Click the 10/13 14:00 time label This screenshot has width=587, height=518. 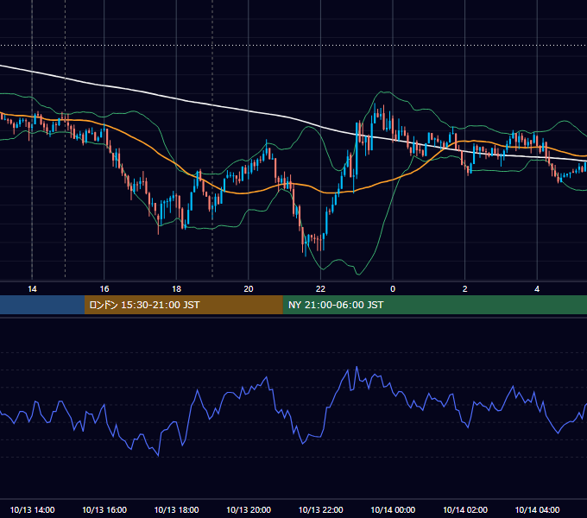click(x=32, y=509)
